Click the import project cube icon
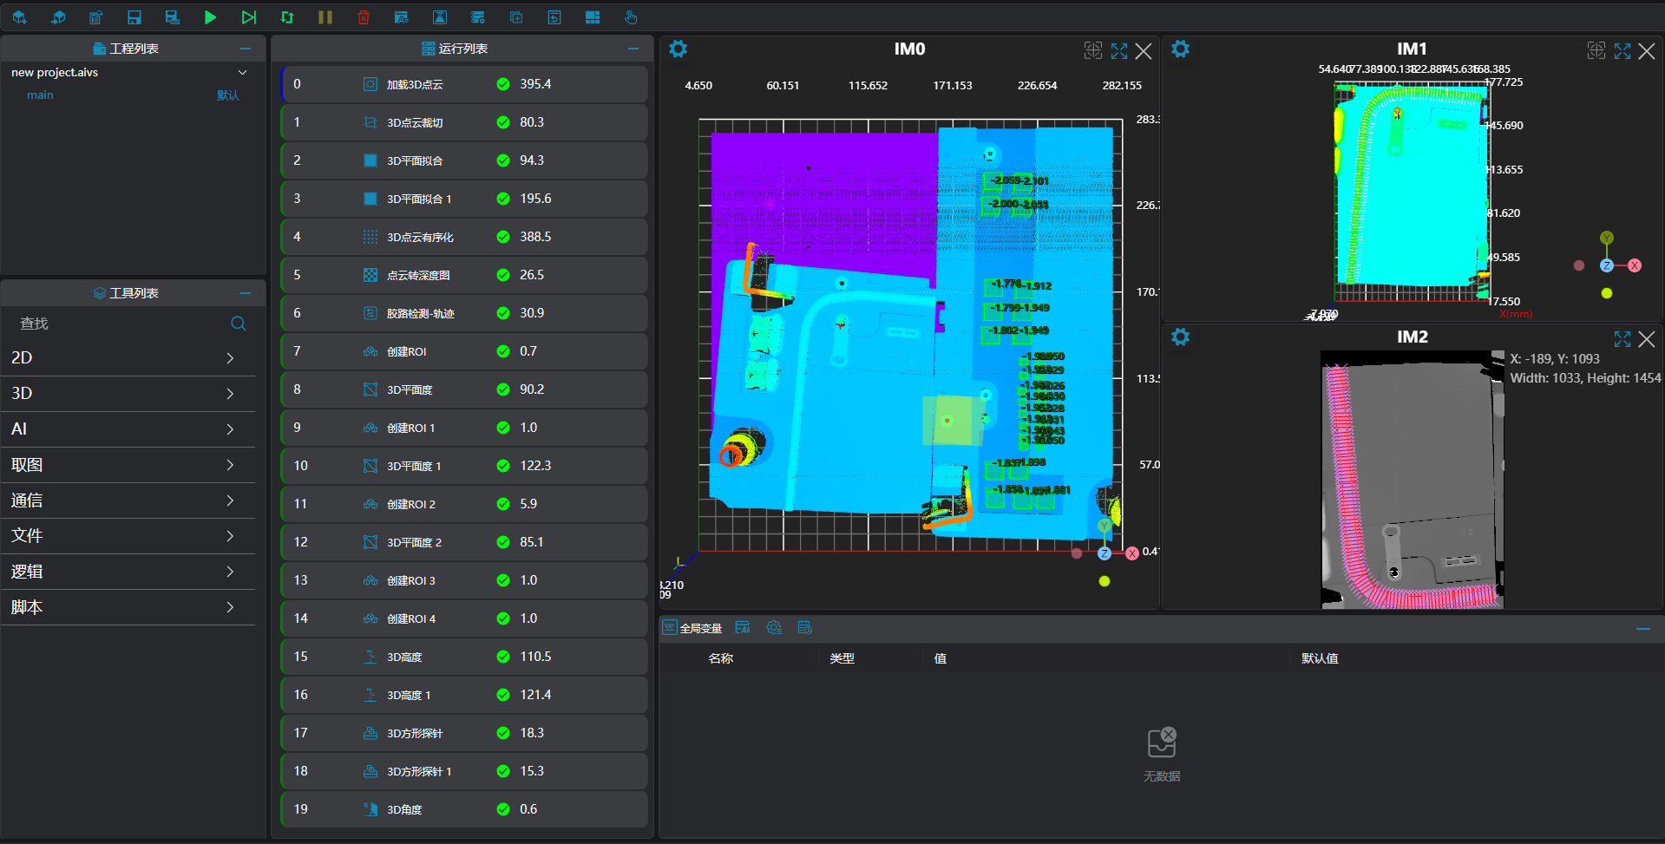 58,17
